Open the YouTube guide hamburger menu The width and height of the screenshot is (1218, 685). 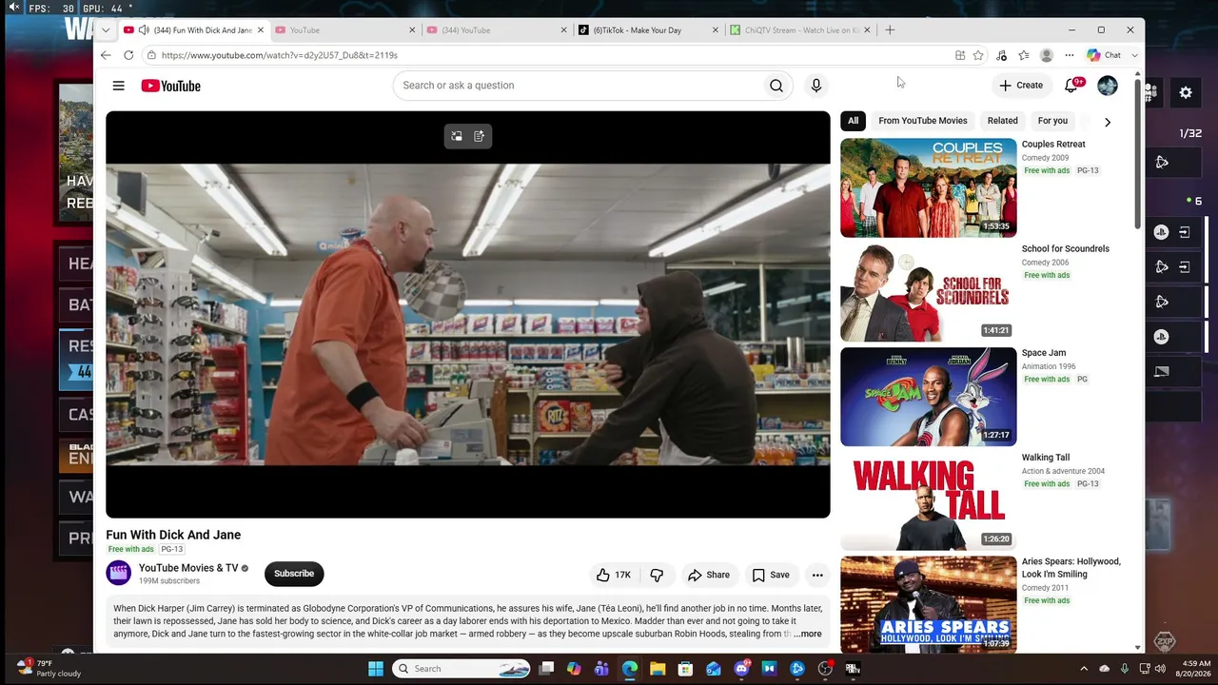click(118, 86)
